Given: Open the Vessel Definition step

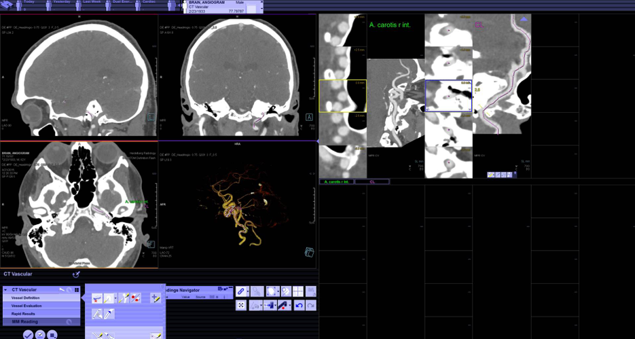Looking at the screenshot, I should (x=41, y=298).
